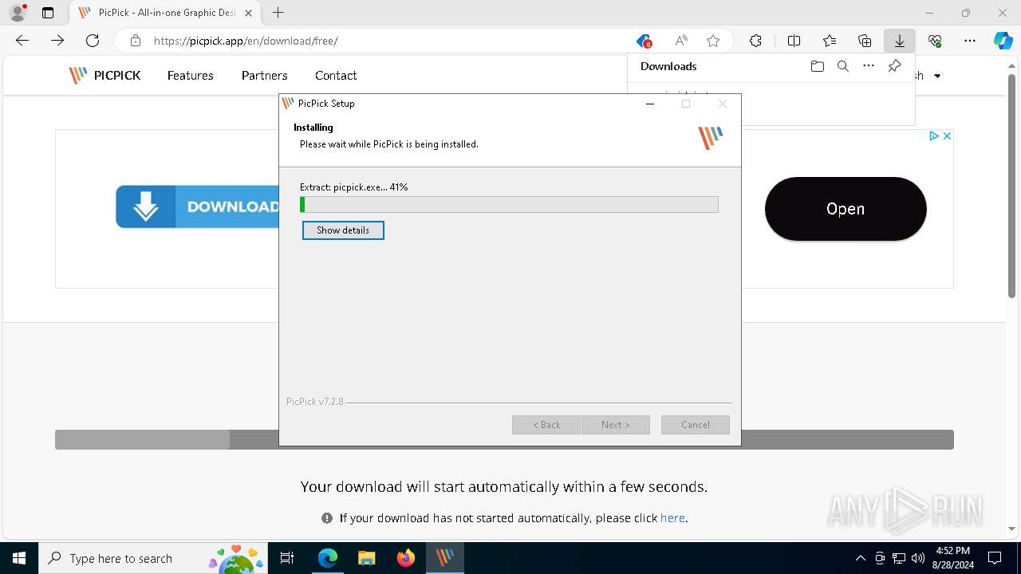
Task: Open volume control in tray
Action: coord(918,558)
